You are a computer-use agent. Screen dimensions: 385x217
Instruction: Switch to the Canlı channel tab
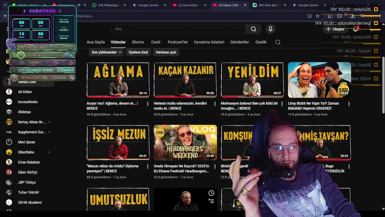156,42
